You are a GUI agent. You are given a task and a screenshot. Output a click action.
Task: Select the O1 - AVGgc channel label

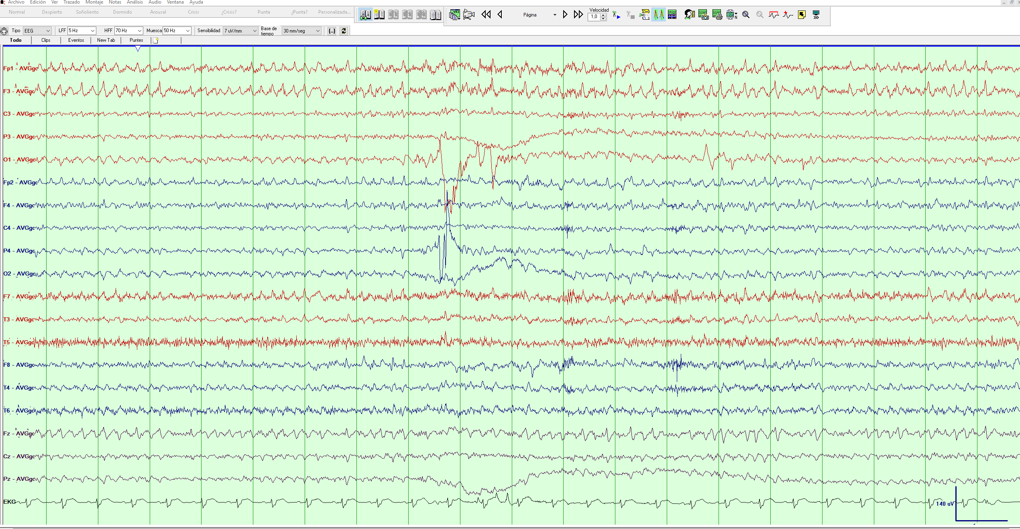pyautogui.click(x=19, y=160)
